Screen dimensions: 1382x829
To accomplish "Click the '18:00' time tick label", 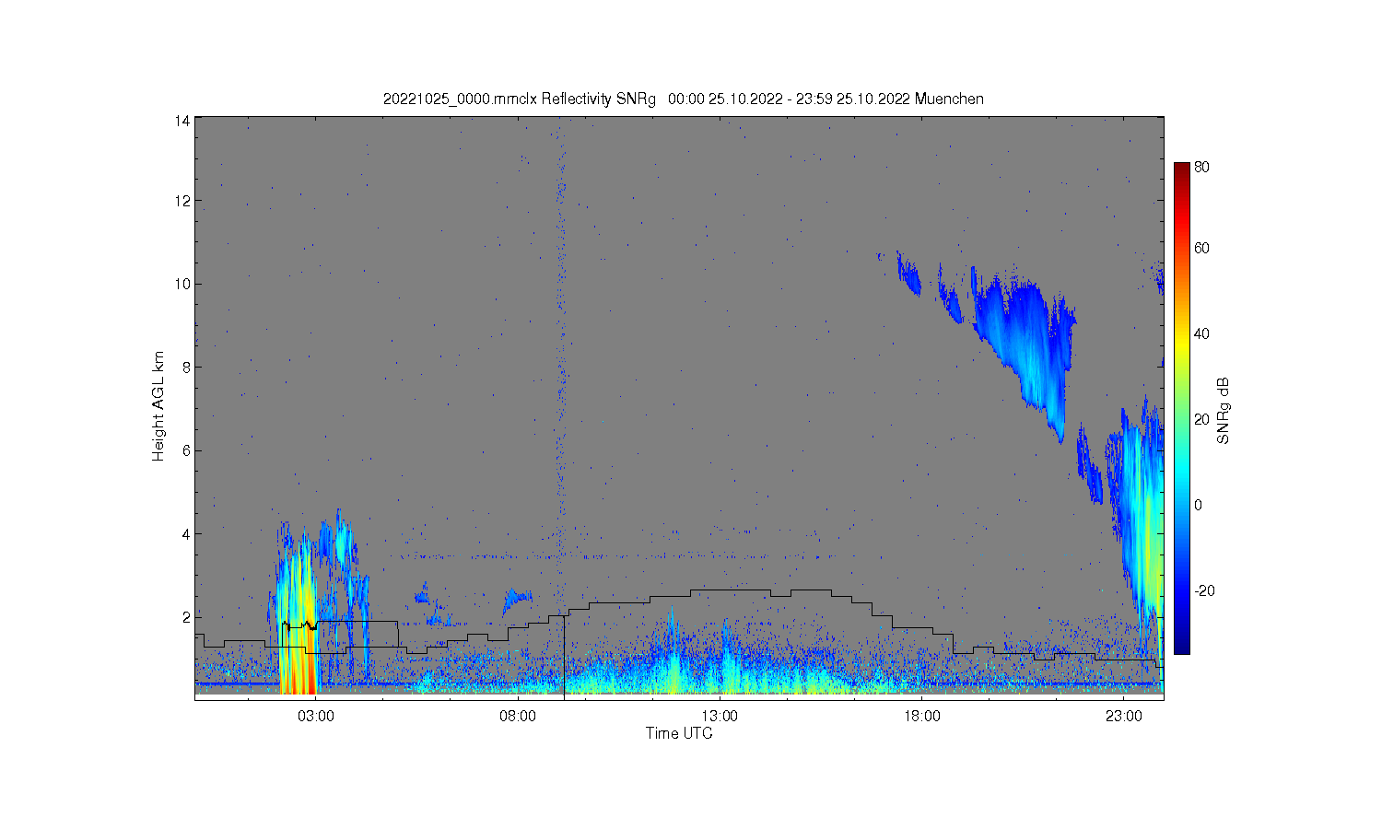I will coord(921,717).
